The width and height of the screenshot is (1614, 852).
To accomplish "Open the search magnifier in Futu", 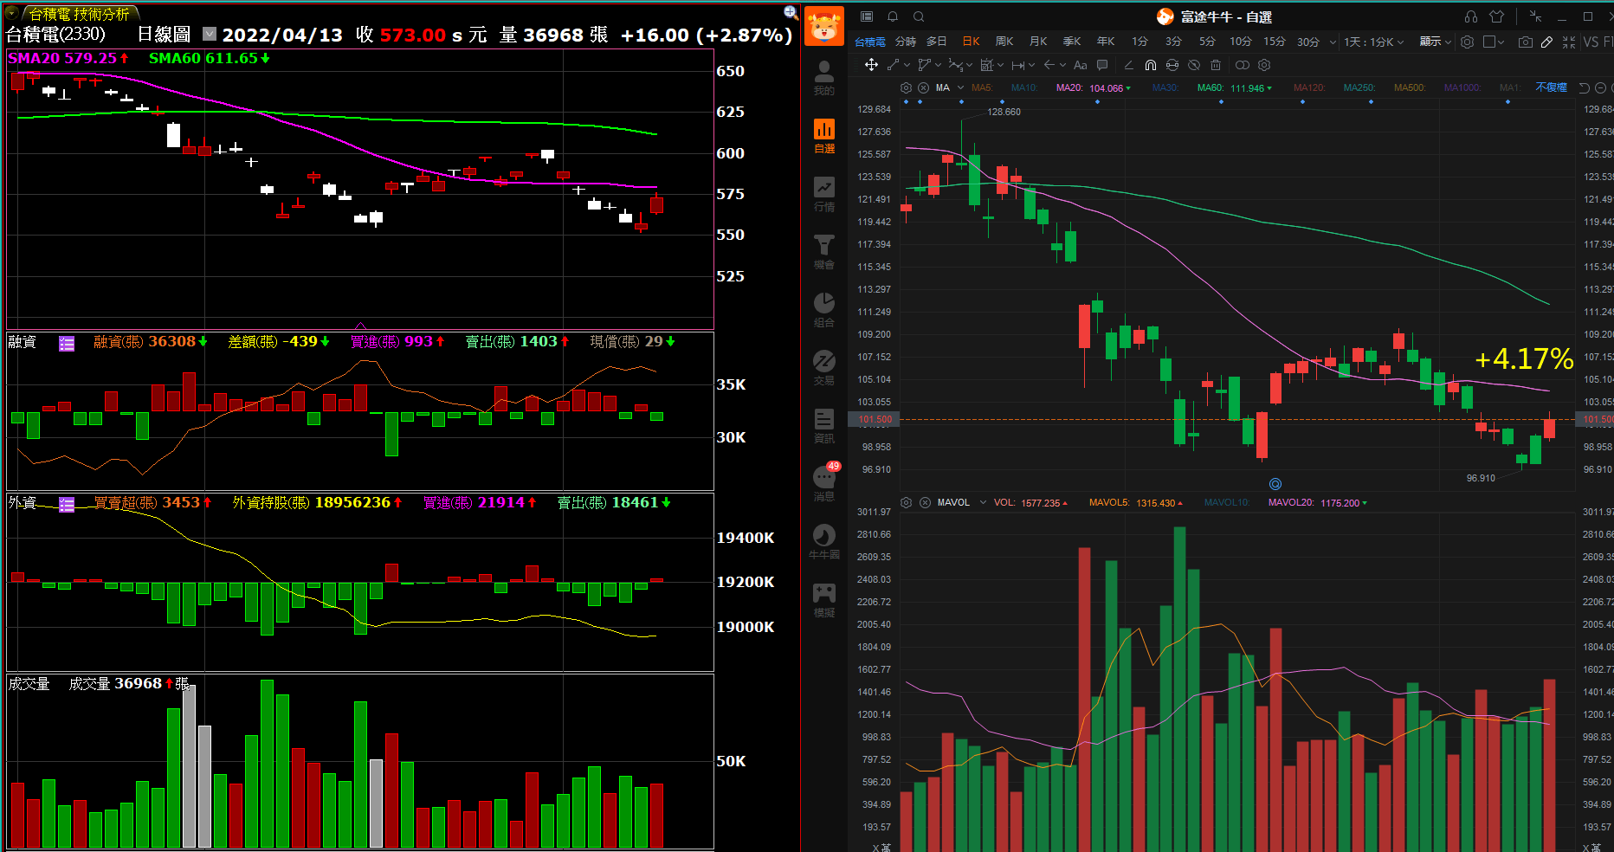I will pyautogui.click(x=919, y=16).
